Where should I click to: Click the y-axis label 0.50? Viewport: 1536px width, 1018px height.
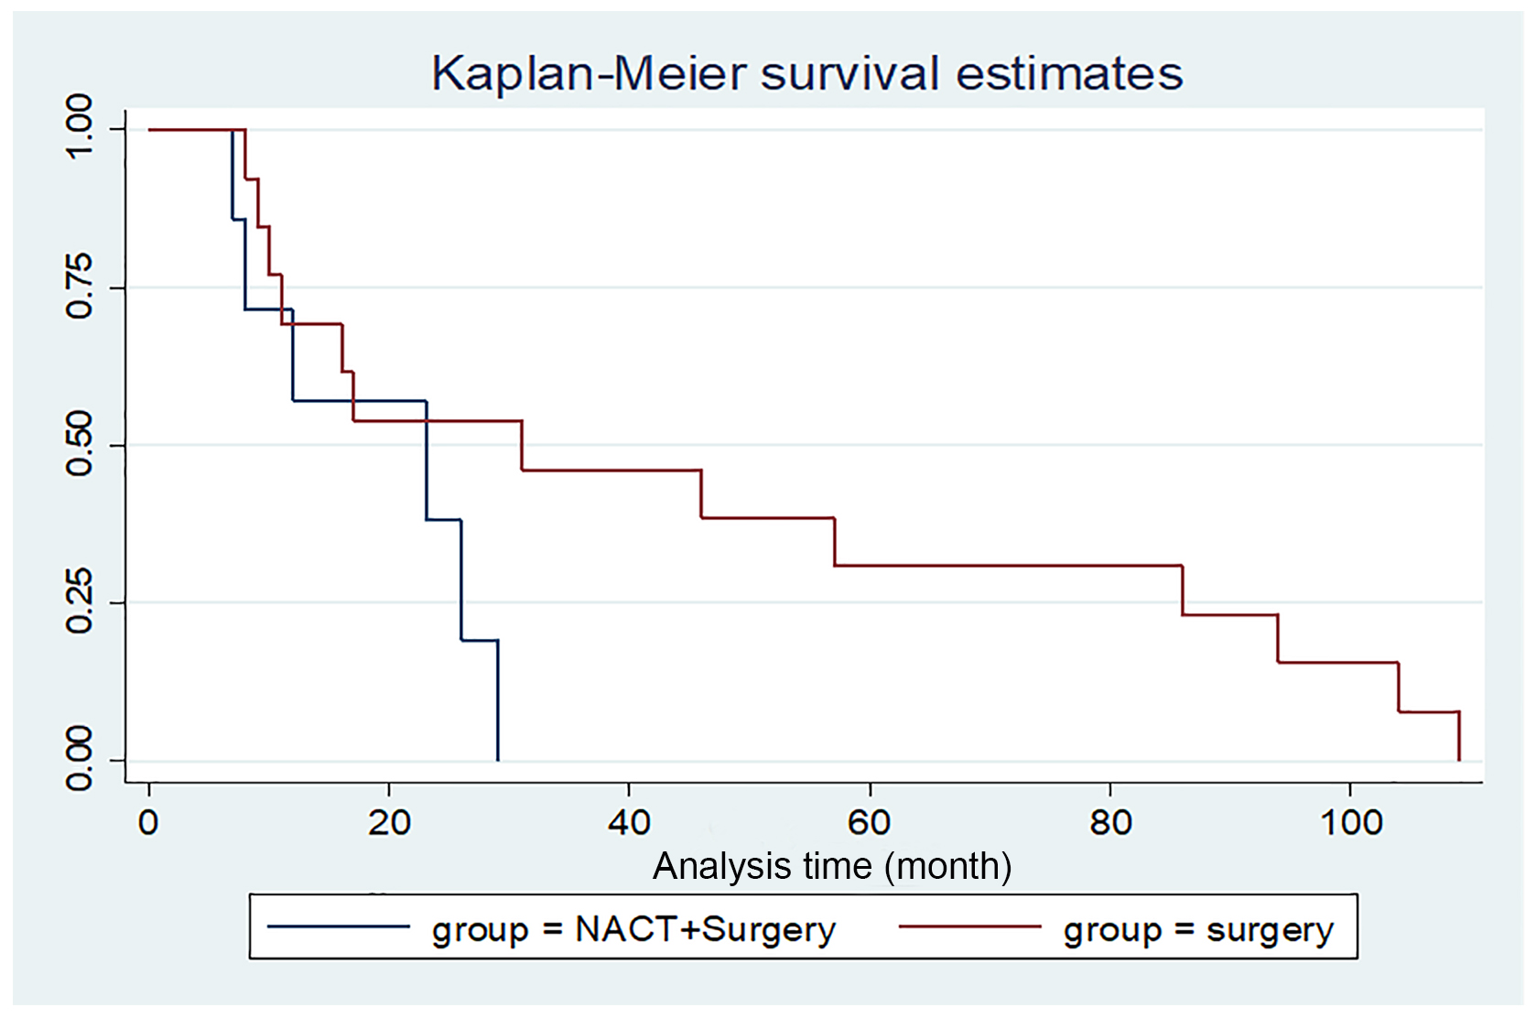(80, 445)
